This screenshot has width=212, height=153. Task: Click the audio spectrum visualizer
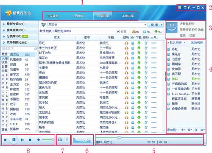[82, 140]
